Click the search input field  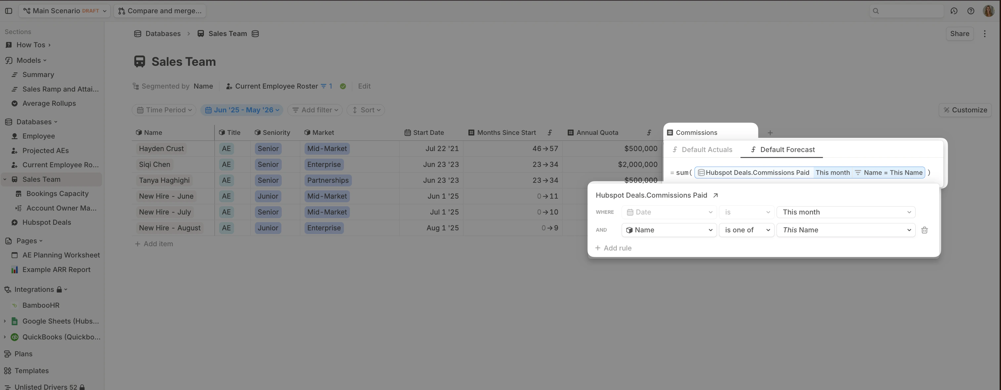pos(906,11)
